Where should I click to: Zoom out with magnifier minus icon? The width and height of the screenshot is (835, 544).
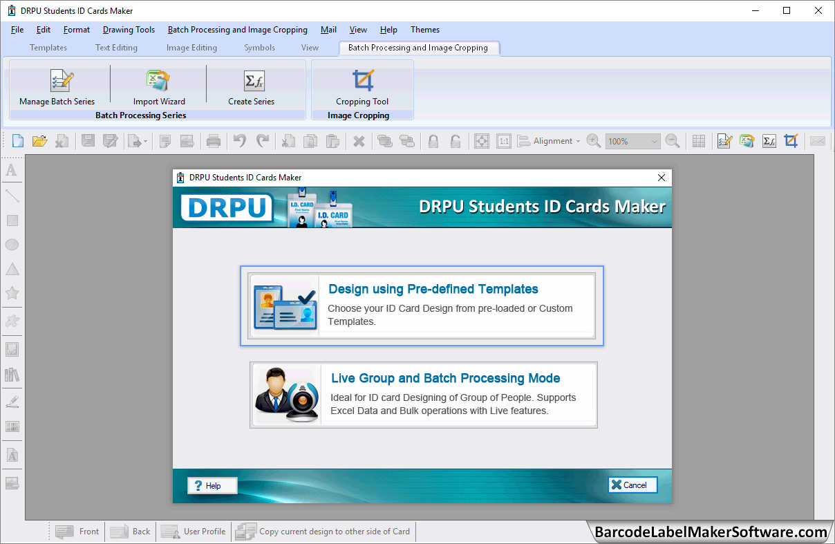coord(673,141)
